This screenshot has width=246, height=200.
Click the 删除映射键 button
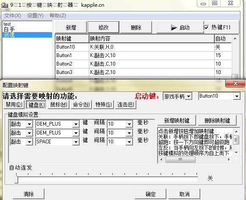coord(217,121)
